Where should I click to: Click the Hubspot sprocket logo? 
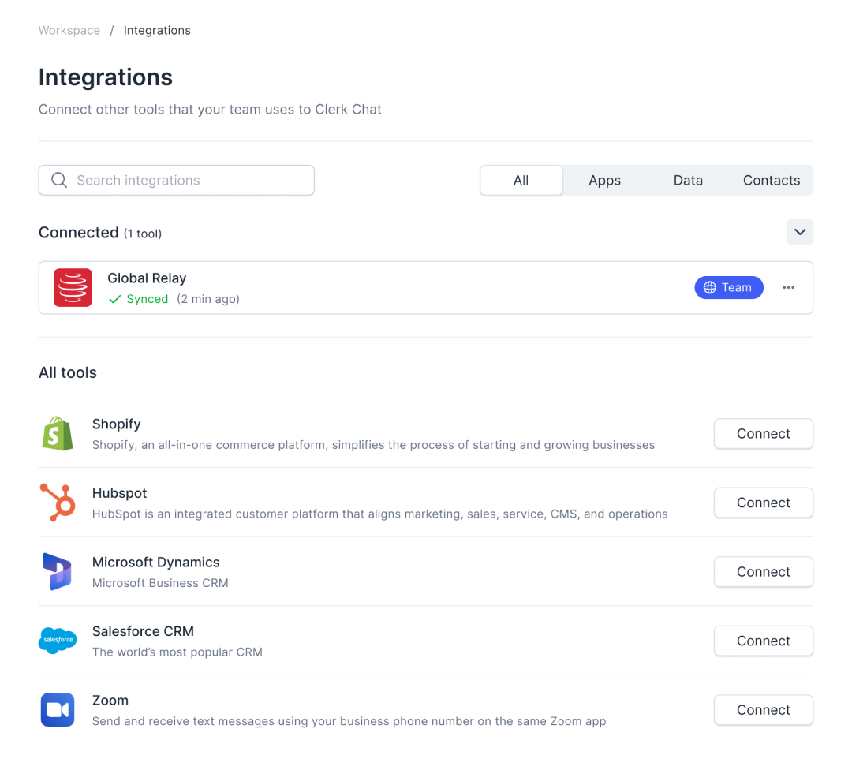[x=58, y=503]
